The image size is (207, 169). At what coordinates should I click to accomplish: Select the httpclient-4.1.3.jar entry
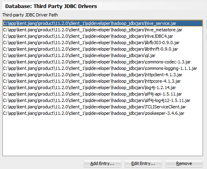[102, 75]
